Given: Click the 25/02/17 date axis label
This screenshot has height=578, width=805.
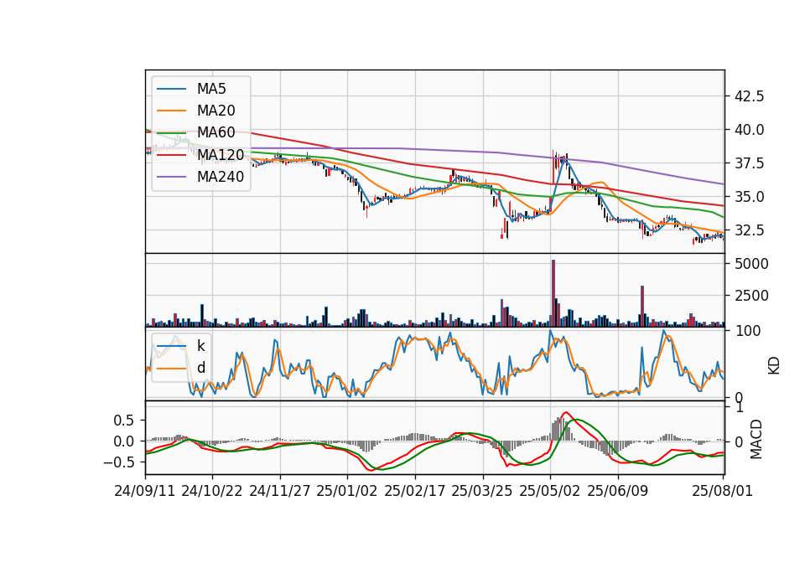Looking at the screenshot, I should 415,491.
